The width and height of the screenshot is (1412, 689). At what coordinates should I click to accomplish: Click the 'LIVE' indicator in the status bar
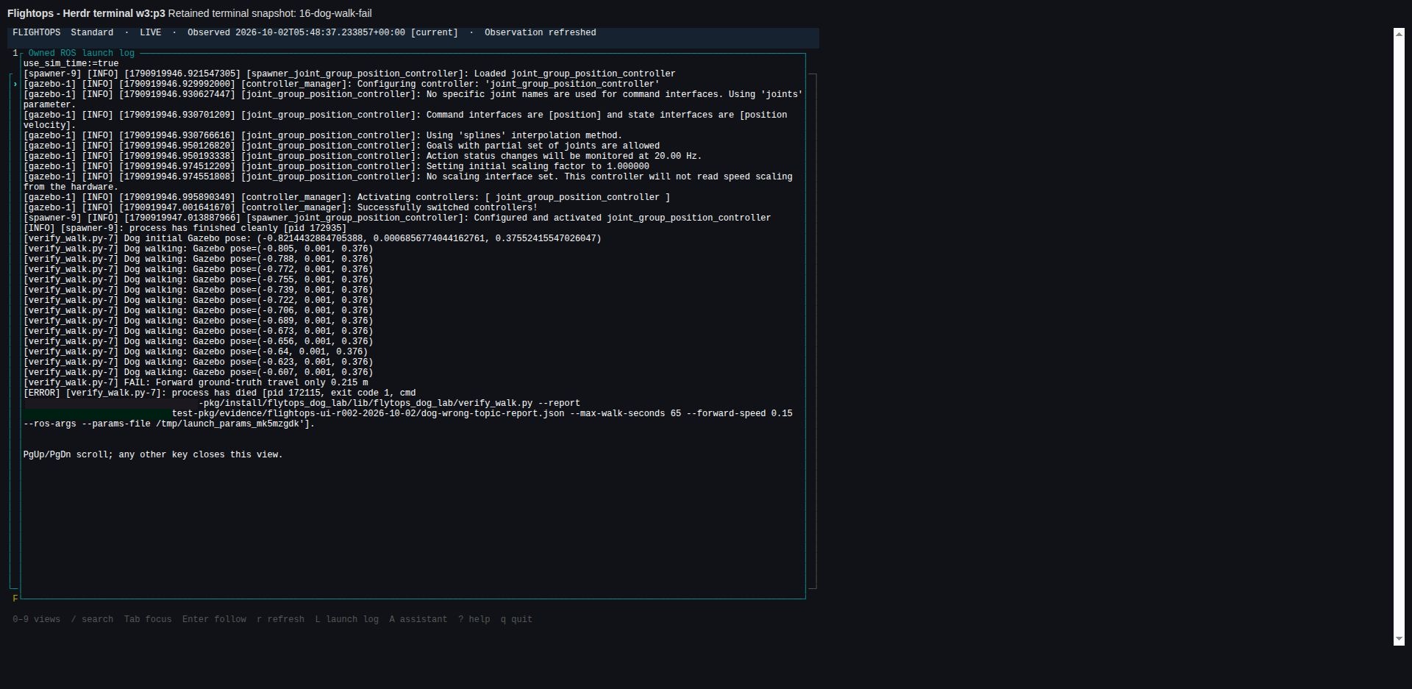click(x=150, y=32)
